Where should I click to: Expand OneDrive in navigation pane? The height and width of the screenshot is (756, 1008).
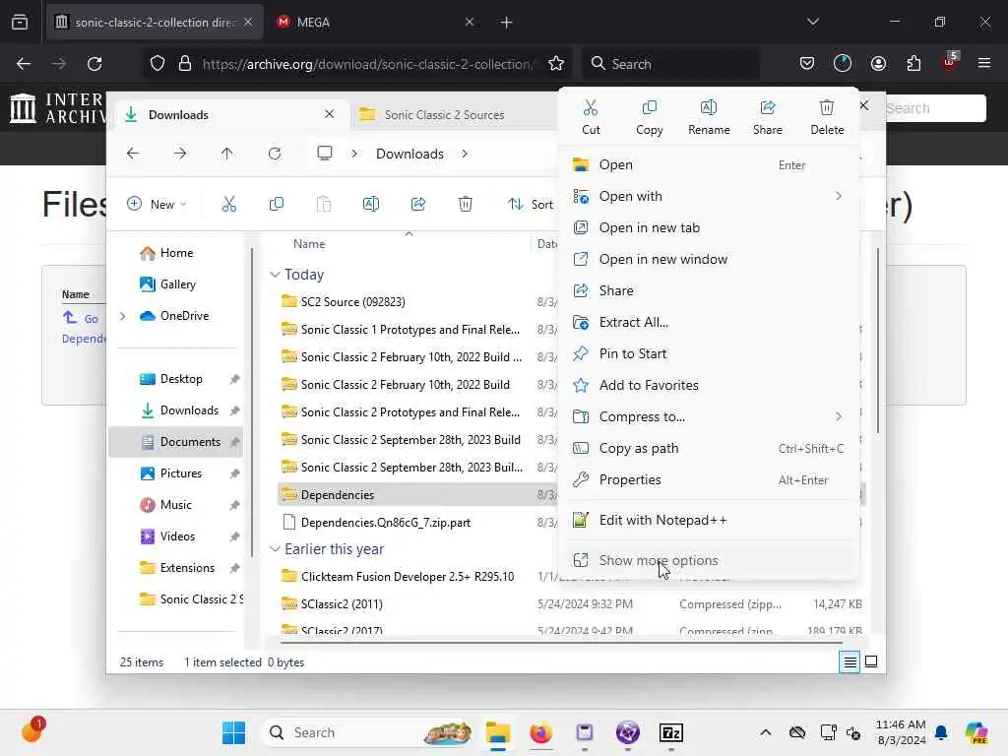[123, 316]
